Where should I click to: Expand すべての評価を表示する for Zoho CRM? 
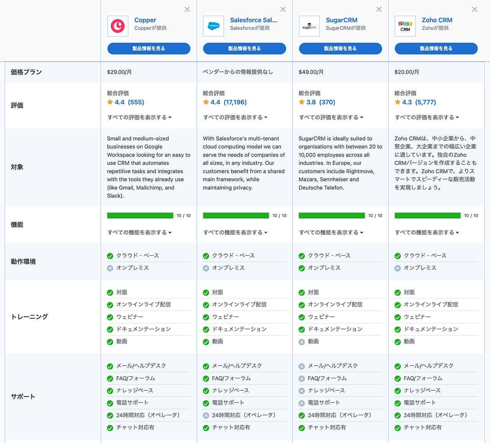point(427,117)
